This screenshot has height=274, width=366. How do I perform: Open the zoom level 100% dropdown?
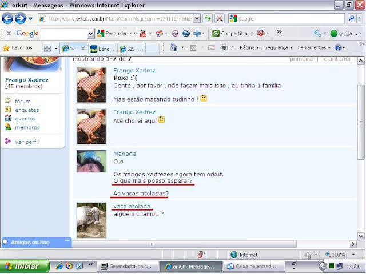[x=353, y=255]
